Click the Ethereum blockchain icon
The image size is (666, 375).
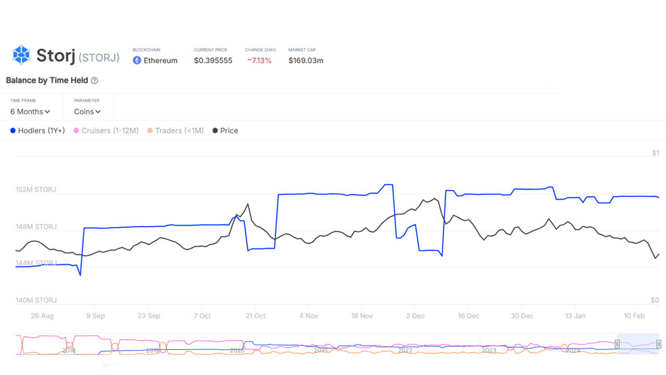pyautogui.click(x=137, y=60)
